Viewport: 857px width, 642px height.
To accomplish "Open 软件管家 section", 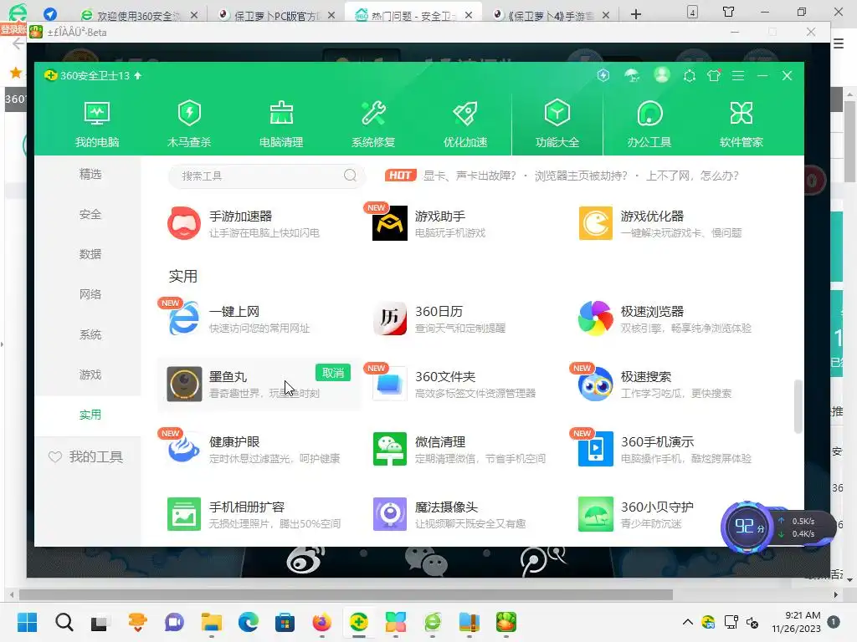I will click(742, 124).
